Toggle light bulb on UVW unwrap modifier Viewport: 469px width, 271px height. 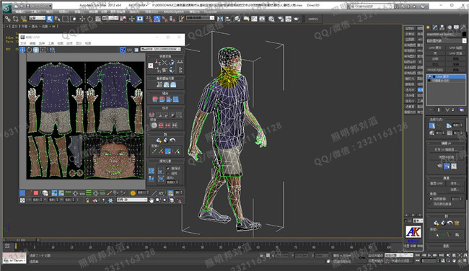pyautogui.click(x=429, y=77)
